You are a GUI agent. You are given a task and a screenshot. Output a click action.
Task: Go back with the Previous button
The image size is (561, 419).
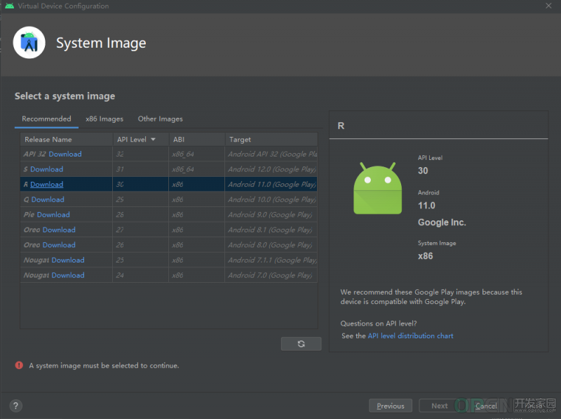391,406
